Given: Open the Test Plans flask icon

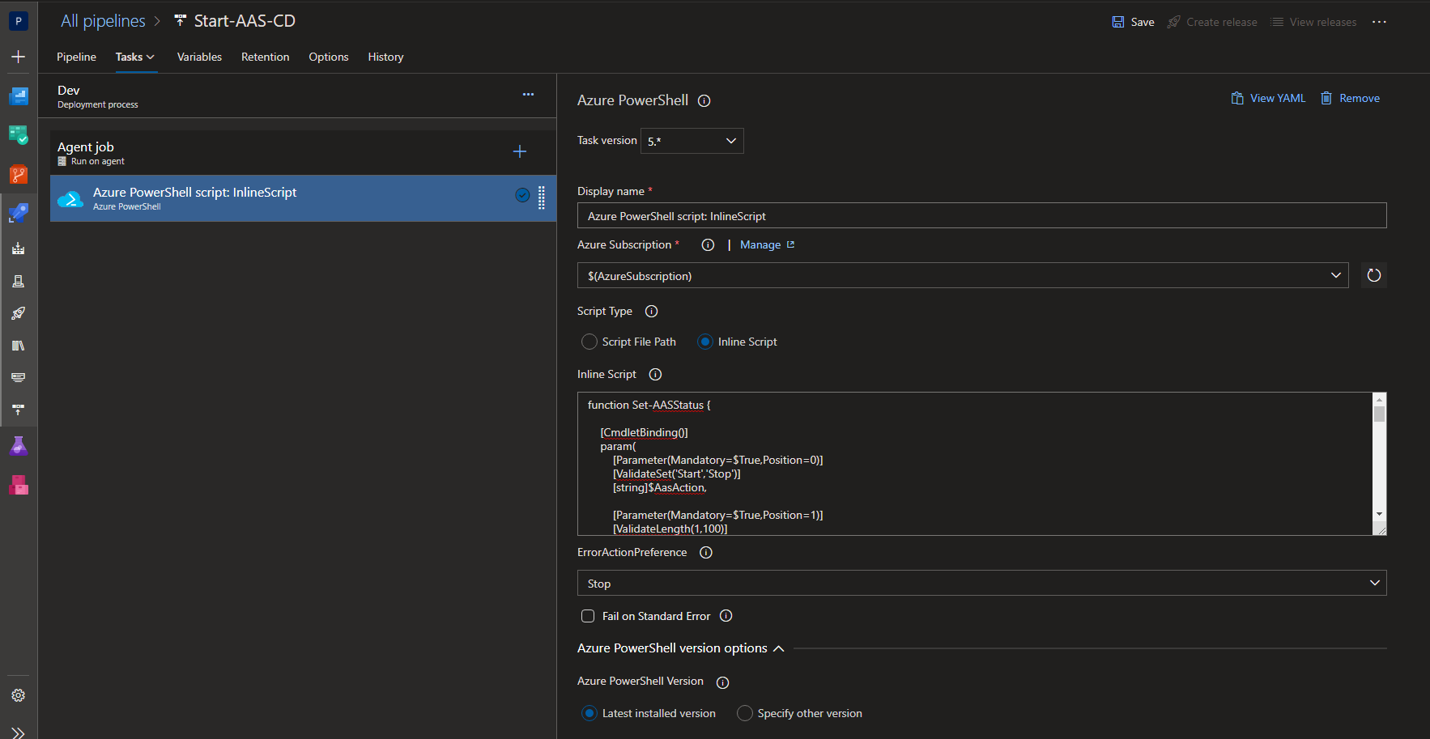Looking at the screenshot, I should pos(18,446).
